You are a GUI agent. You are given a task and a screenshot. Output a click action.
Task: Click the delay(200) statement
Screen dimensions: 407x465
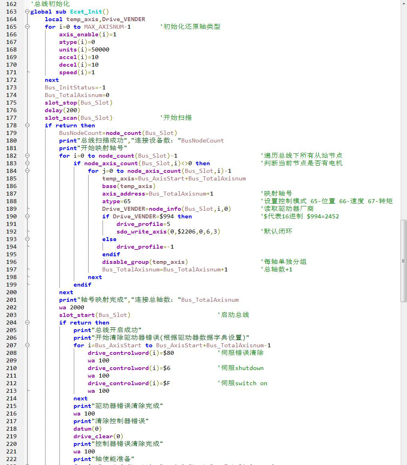tap(62, 110)
